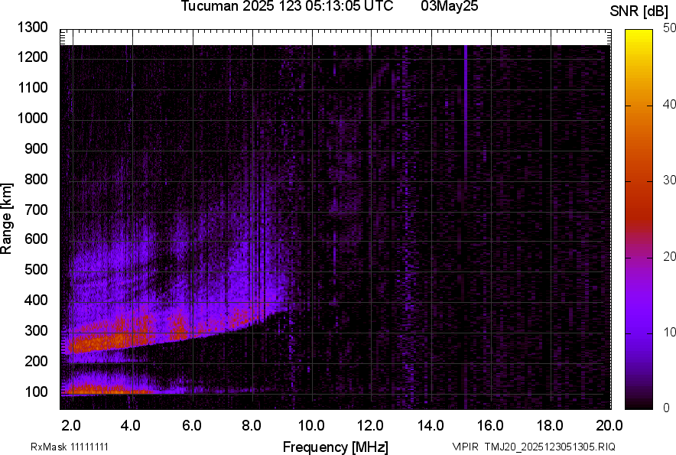Image resolution: width=676 pixels, height=455 pixels.
Task: Click the bright vertical interference line near 15 MHz
Action: tap(466, 226)
